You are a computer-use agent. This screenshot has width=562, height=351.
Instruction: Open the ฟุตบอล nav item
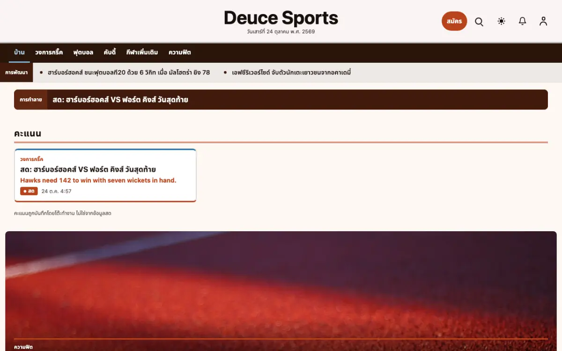point(83,52)
